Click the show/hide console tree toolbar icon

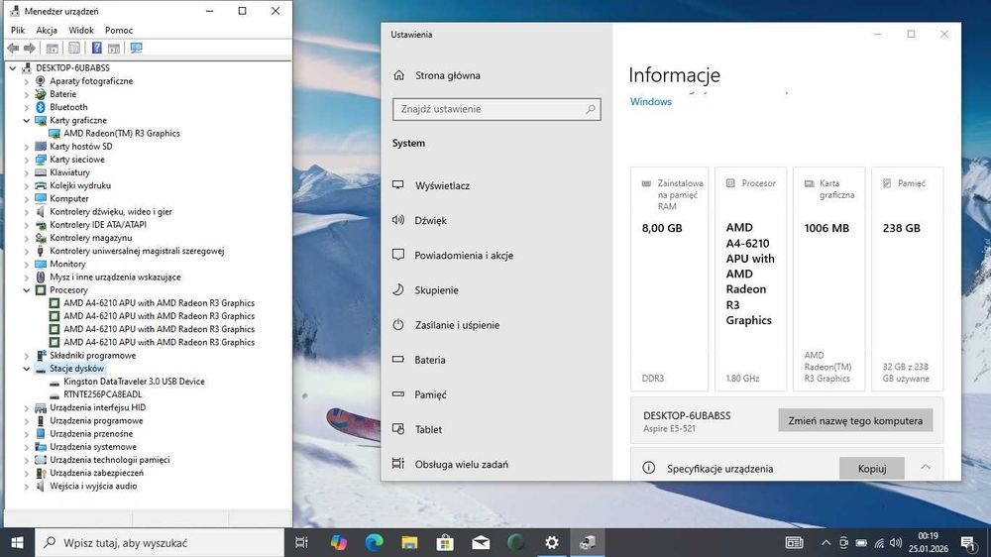(x=53, y=48)
